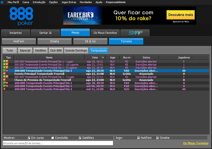The width and height of the screenshot is (212, 149).
Task: Click the green plus icon in the 10 Lugares row
Action: tap(4, 64)
